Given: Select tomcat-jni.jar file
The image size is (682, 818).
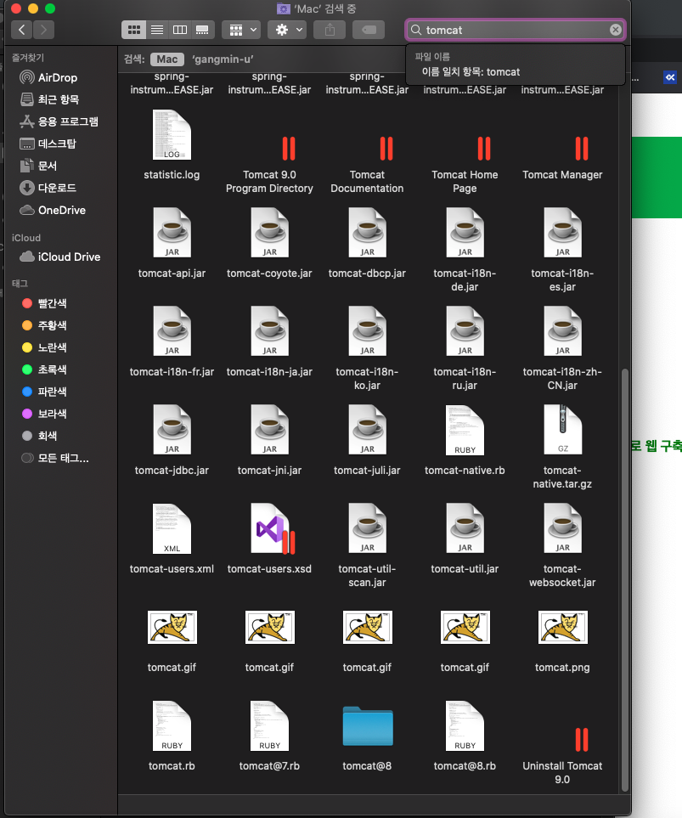Looking at the screenshot, I should (x=269, y=430).
